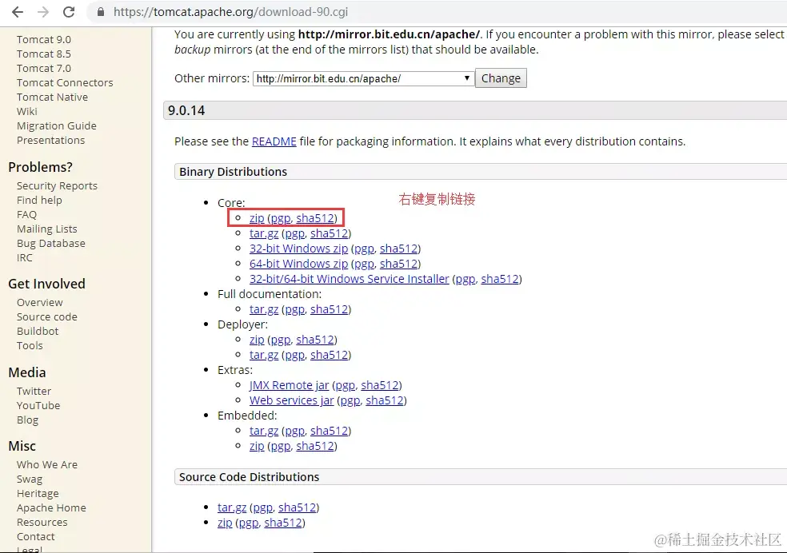Click the Deployer zip link
The image size is (787, 553).
pyautogui.click(x=257, y=340)
